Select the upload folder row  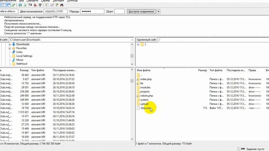click(x=203, y=104)
